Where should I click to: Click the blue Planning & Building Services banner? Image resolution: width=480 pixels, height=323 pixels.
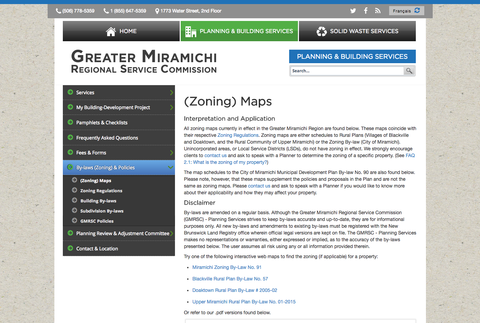pos(352,56)
